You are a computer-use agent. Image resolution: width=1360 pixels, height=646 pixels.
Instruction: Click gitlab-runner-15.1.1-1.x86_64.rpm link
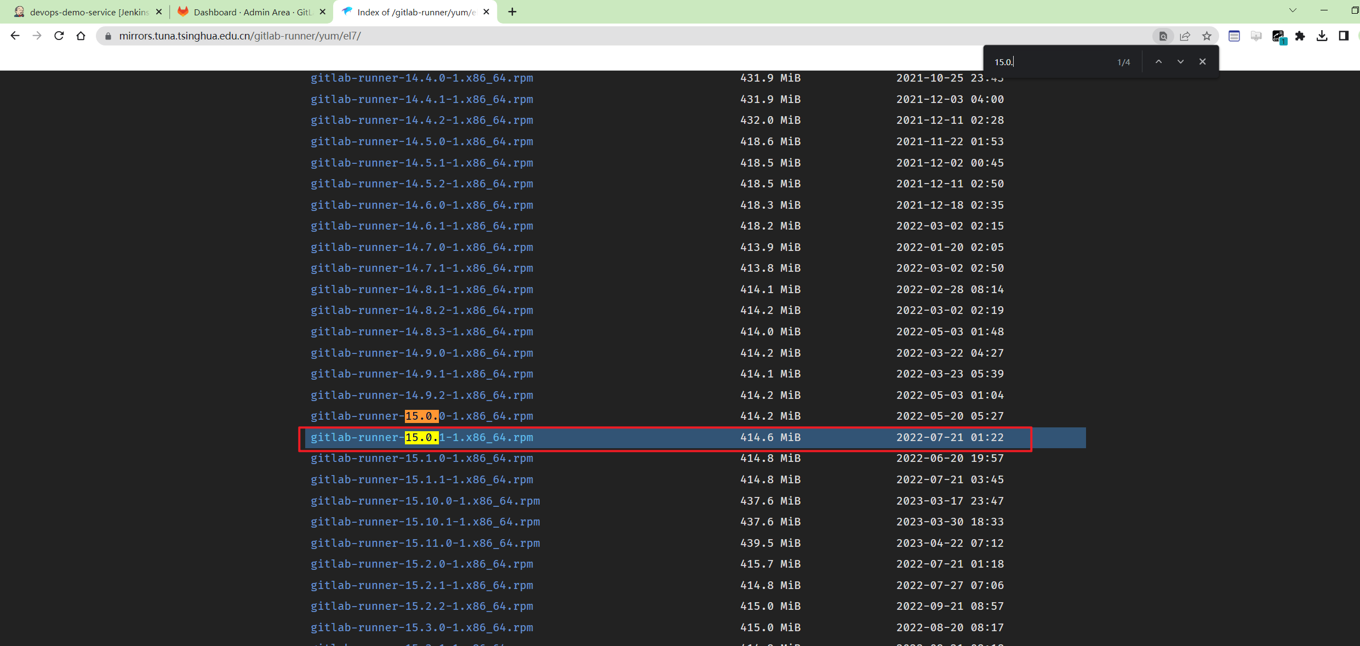422,479
